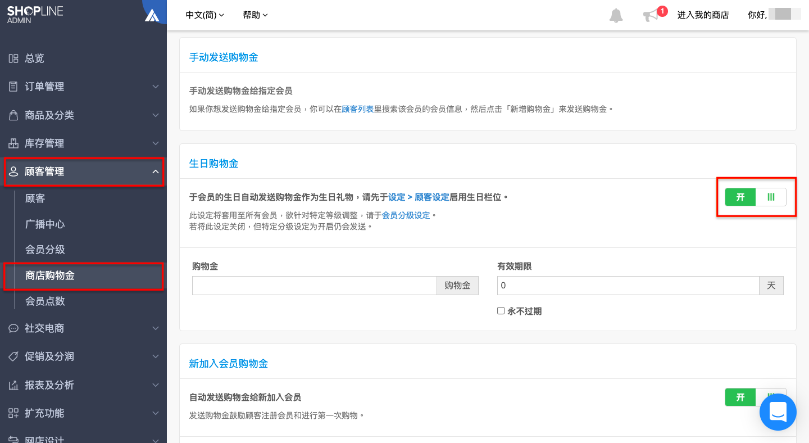
Task: Click the triangular brand icon beside the logo
Action: pyautogui.click(x=152, y=15)
